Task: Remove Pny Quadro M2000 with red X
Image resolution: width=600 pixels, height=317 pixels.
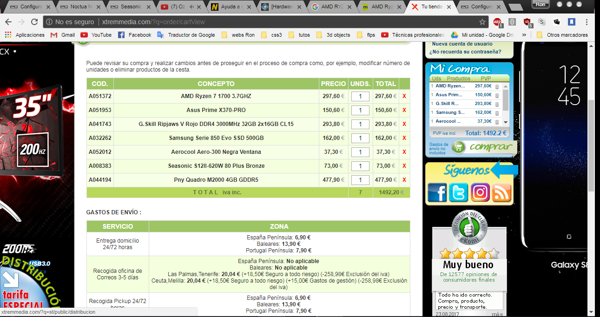Action: pos(404,180)
